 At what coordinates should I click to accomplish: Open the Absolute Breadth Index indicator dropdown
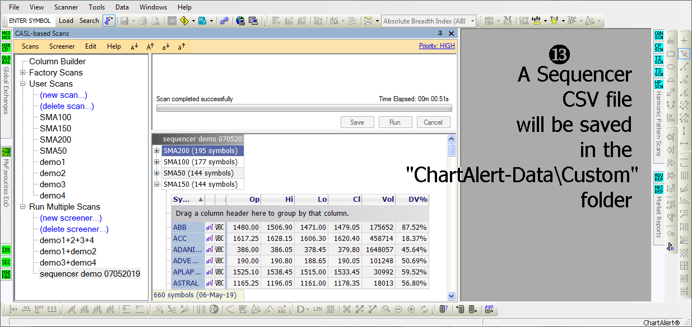point(472,21)
